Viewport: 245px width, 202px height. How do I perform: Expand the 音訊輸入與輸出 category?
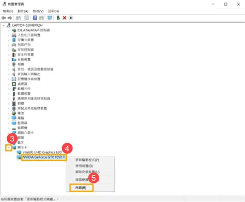coord(9,74)
